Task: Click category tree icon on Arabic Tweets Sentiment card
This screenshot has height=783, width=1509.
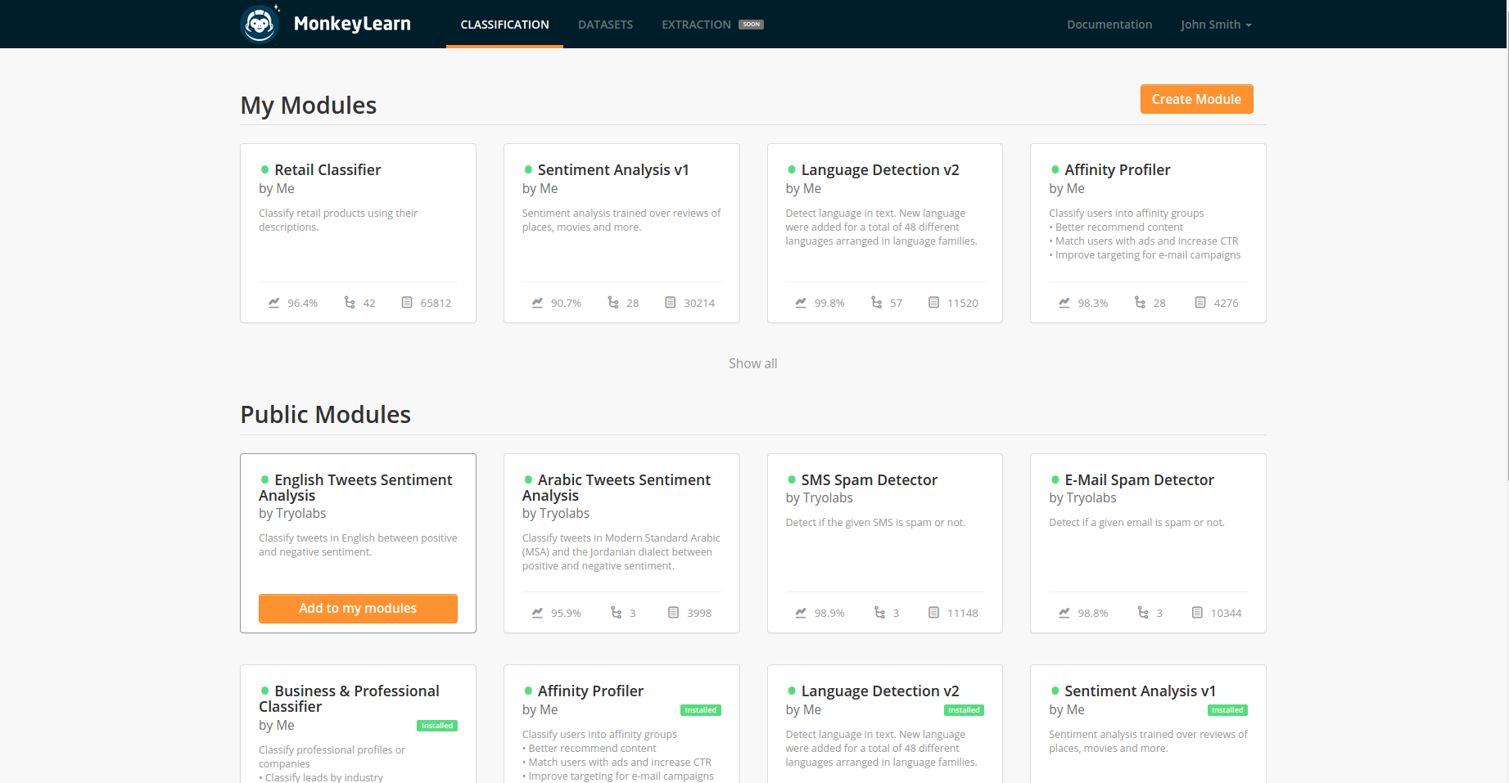Action: click(617, 613)
